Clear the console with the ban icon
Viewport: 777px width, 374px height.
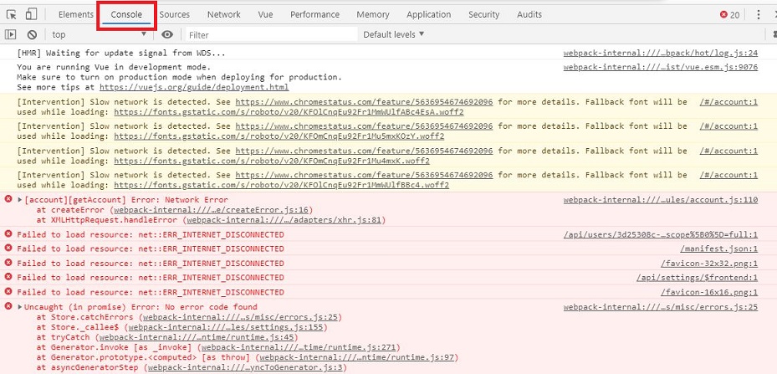point(32,34)
